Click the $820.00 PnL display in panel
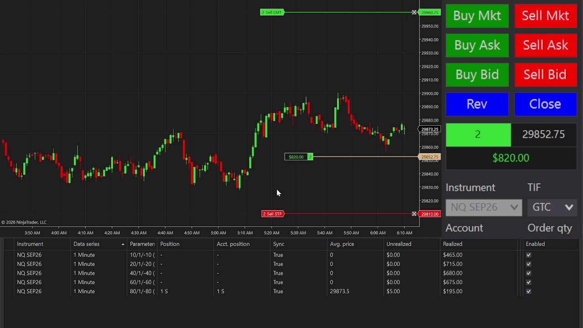Image resolution: width=583 pixels, height=328 pixels. coord(511,158)
